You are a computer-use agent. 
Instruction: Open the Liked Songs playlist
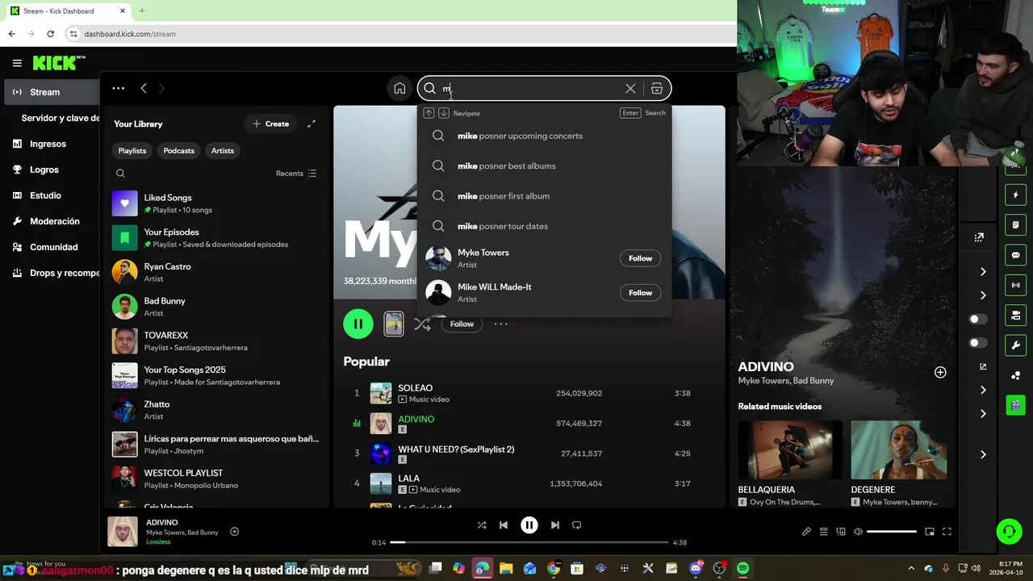pos(217,203)
